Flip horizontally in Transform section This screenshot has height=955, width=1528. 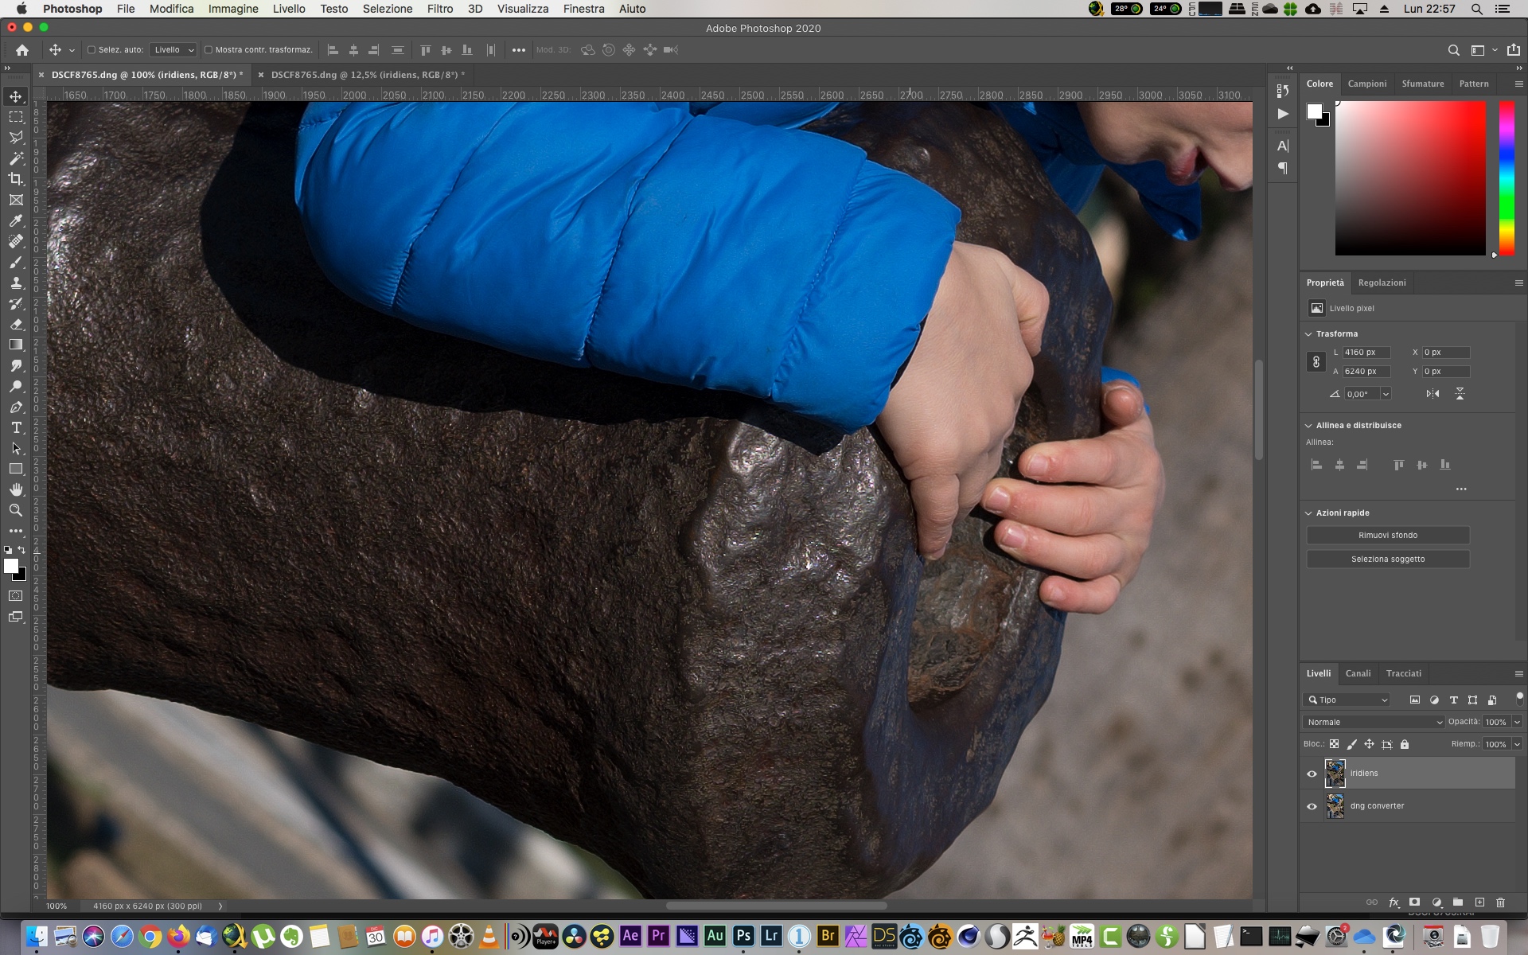(1432, 394)
